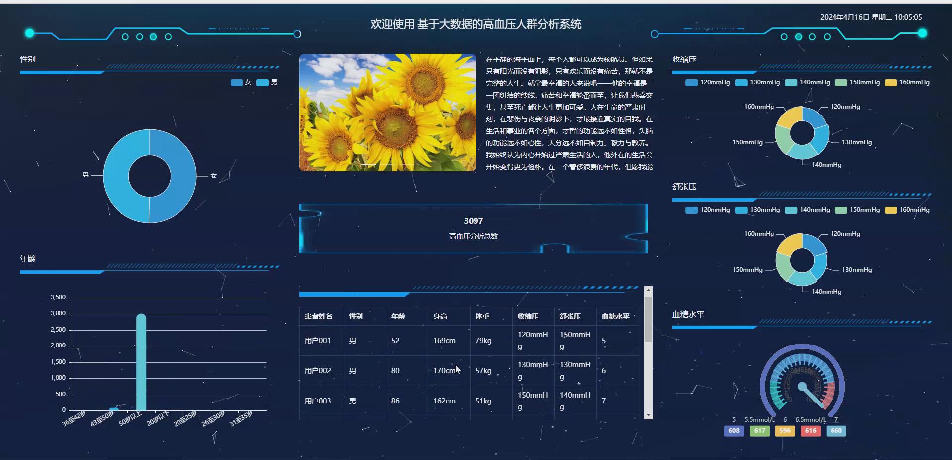952x460 pixels.
Task: Click a circuit node decoration in the header
Action: click(153, 37)
